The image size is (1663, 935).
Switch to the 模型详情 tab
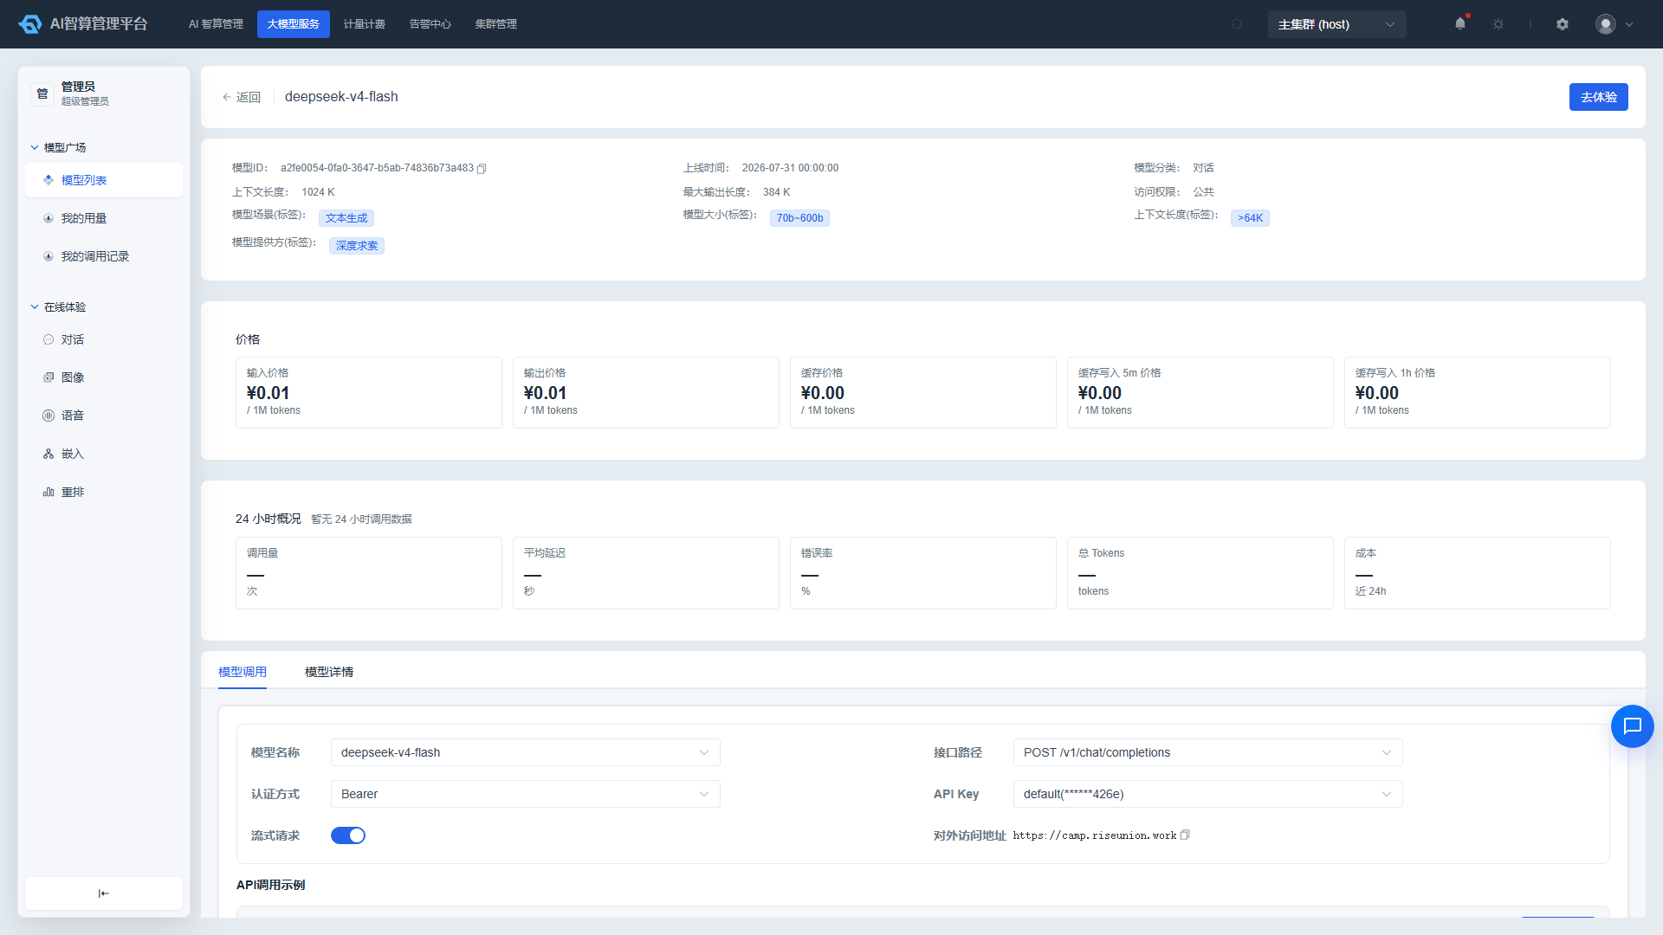coord(329,672)
